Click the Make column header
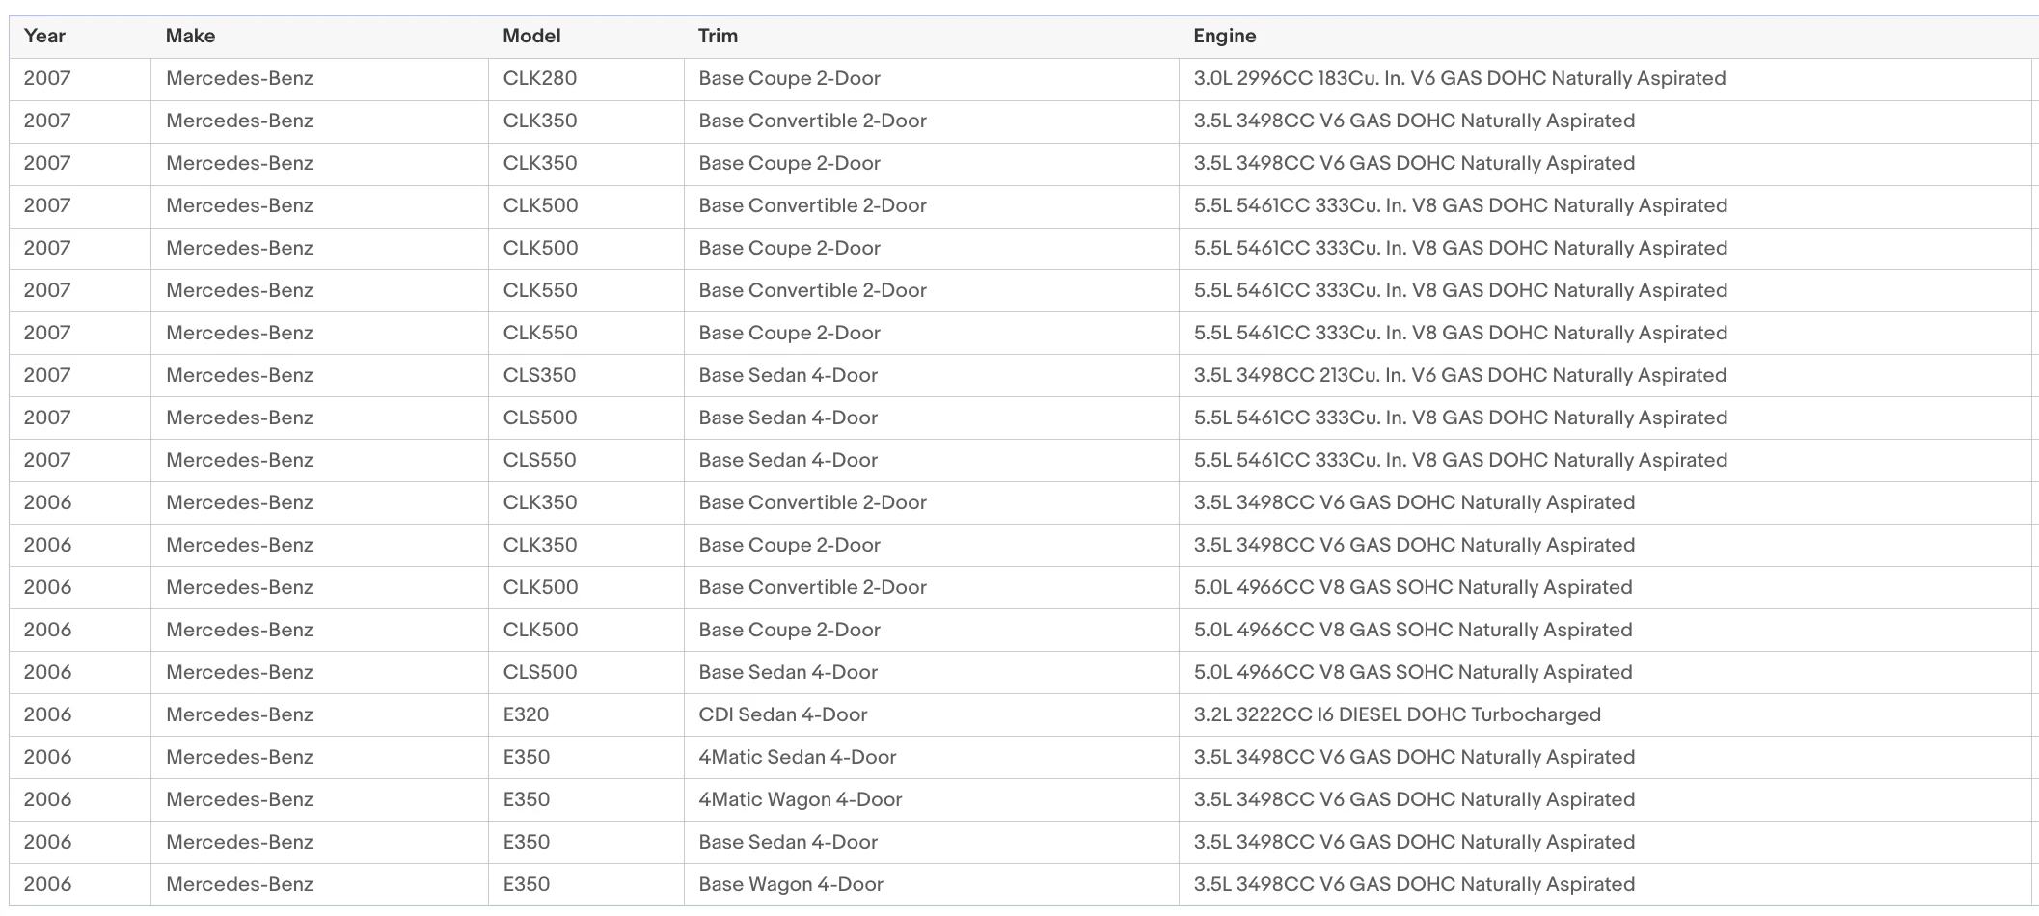 (319, 37)
